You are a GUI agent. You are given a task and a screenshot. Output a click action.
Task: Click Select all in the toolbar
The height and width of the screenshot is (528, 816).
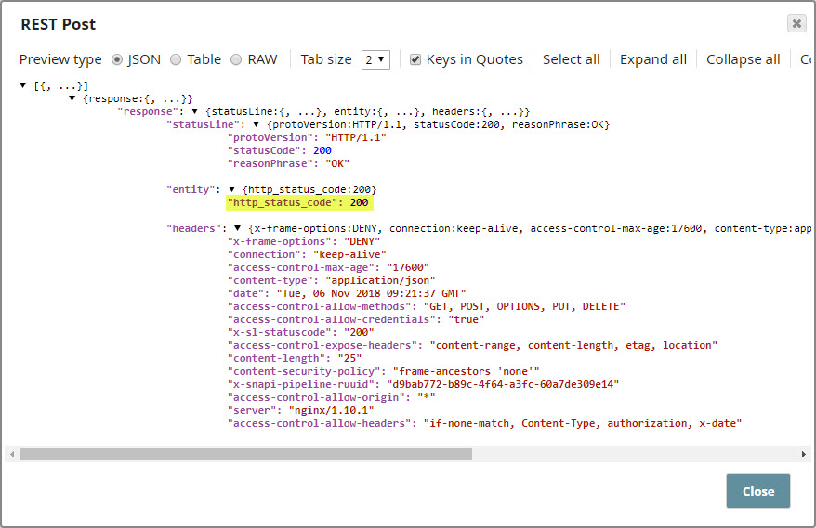click(571, 59)
